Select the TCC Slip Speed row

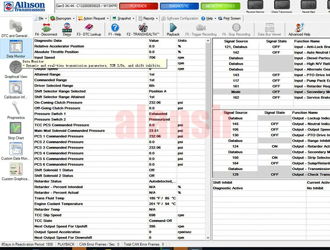click(120, 215)
